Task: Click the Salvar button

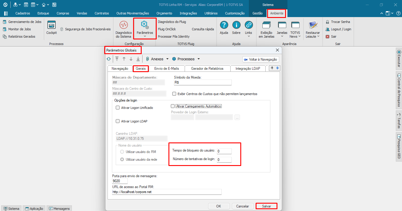Action: (x=267, y=206)
